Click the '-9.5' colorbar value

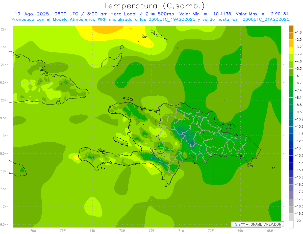[299, 112]
